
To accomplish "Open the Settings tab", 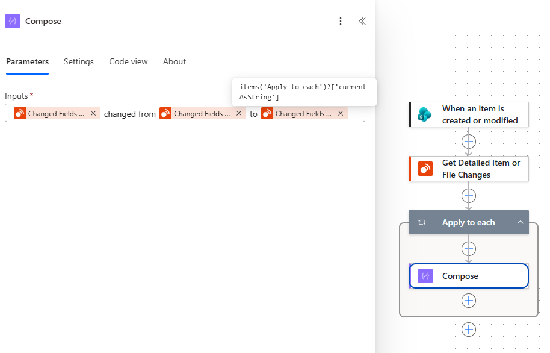I will tap(79, 62).
